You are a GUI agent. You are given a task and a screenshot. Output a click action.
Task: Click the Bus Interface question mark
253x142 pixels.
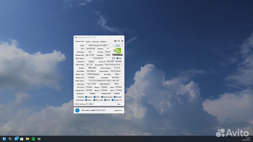point(122,65)
